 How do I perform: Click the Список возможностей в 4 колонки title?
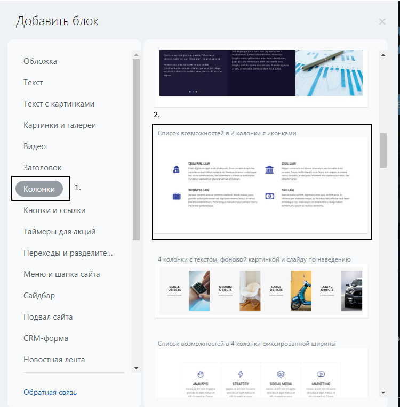coord(246,344)
